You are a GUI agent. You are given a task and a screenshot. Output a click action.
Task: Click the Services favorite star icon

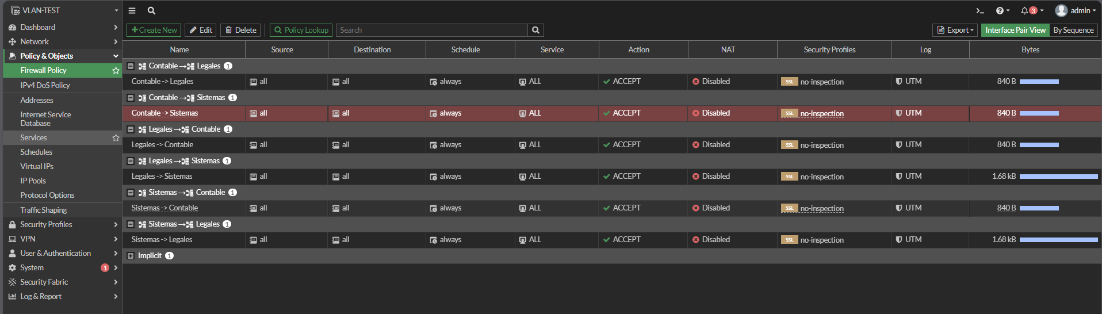[x=116, y=138]
